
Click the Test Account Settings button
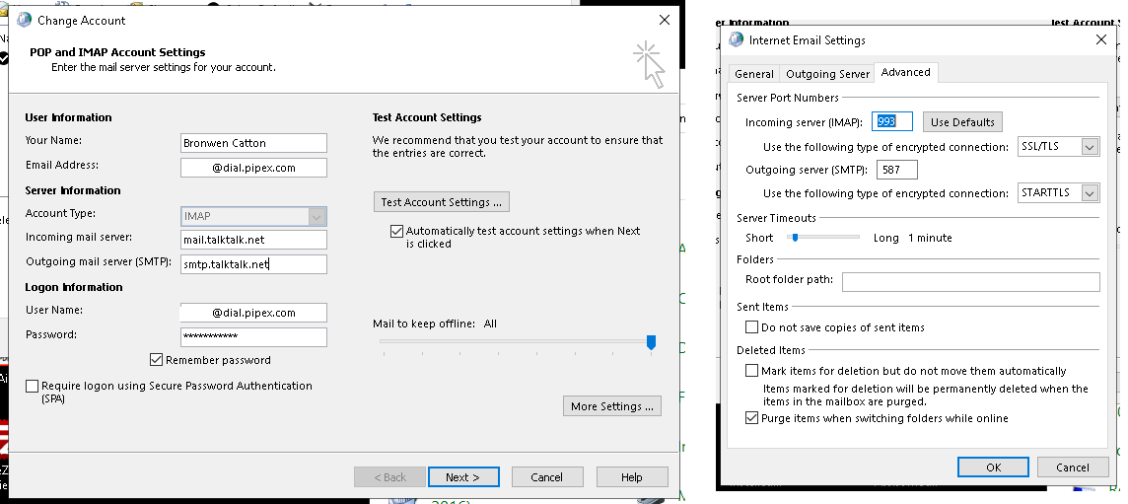coord(442,202)
